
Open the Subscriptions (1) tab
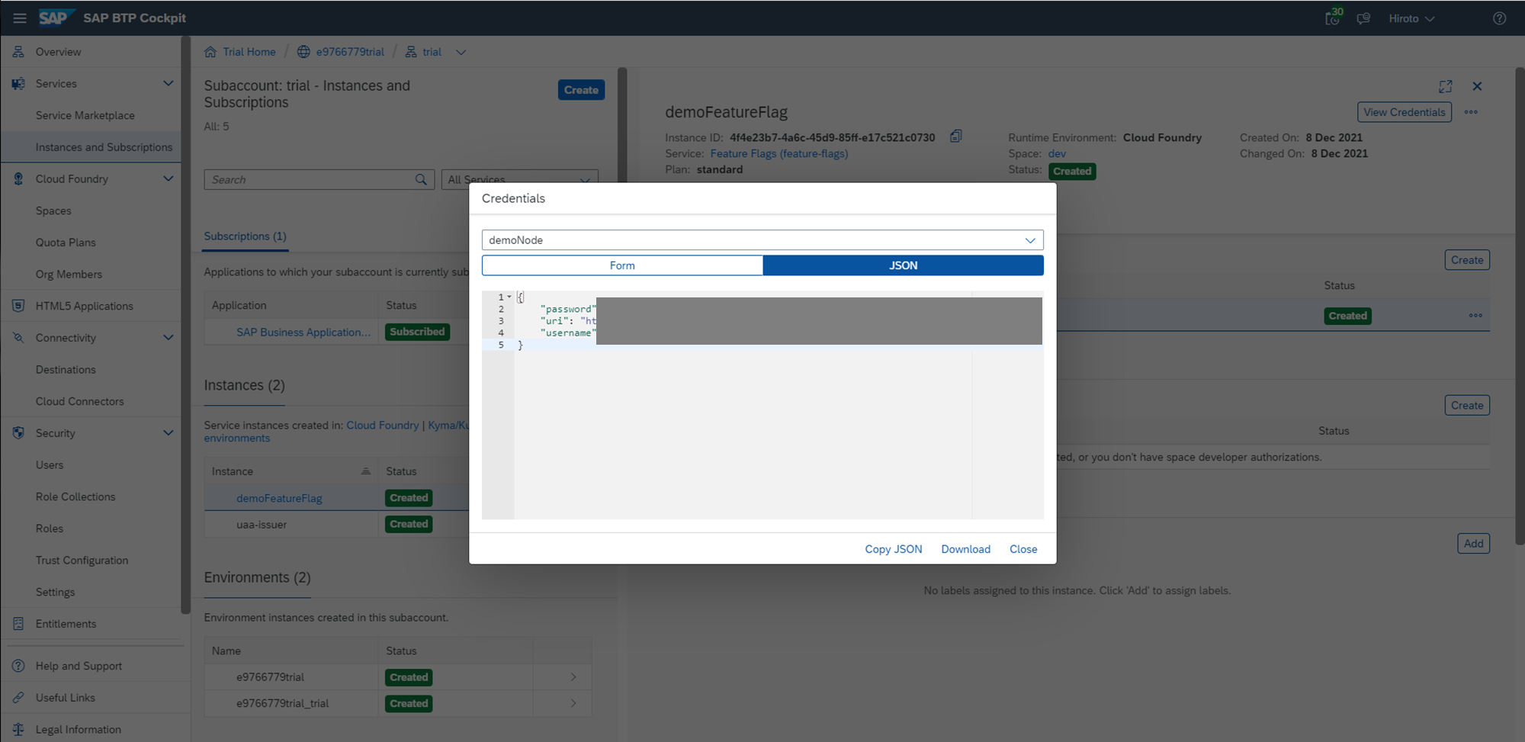[x=245, y=236]
